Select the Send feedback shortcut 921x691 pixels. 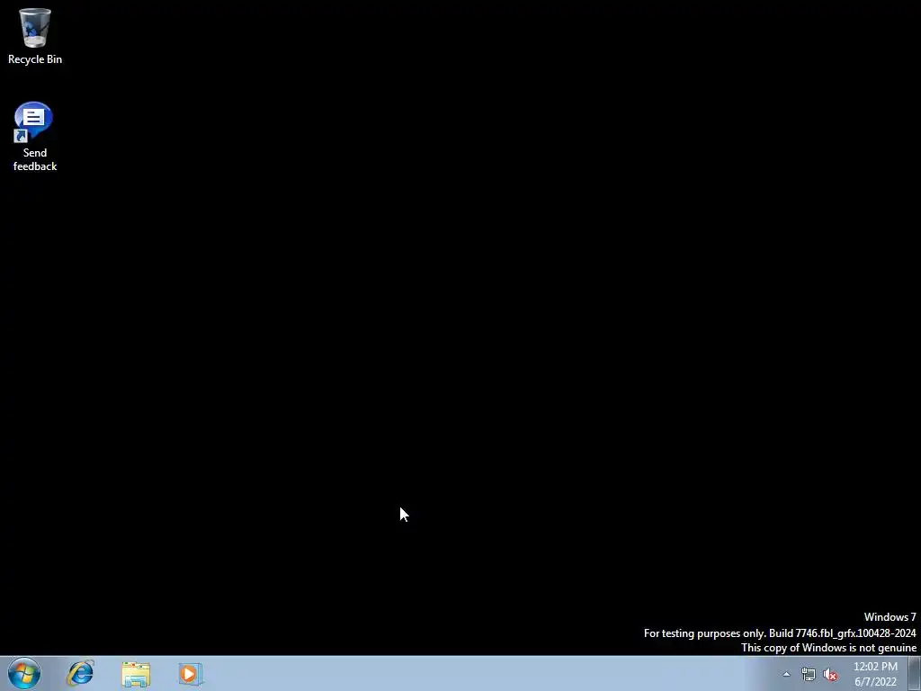(35, 137)
